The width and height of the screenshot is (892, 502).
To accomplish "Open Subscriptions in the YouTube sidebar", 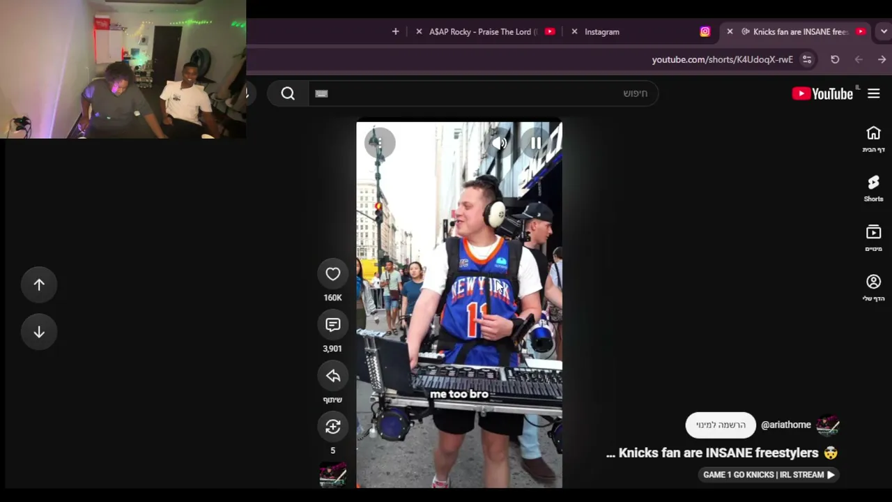I will [x=874, y=238].
